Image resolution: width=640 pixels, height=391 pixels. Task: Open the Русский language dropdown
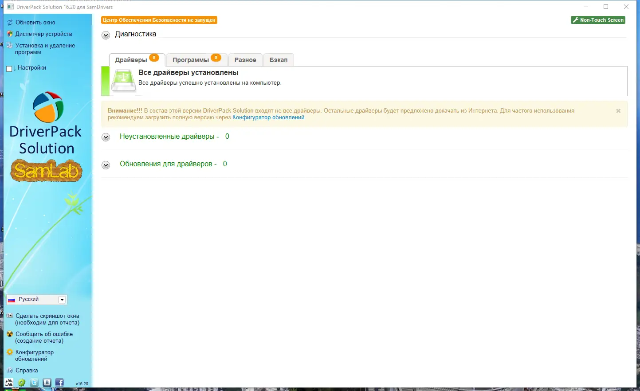tap(37, 300)
